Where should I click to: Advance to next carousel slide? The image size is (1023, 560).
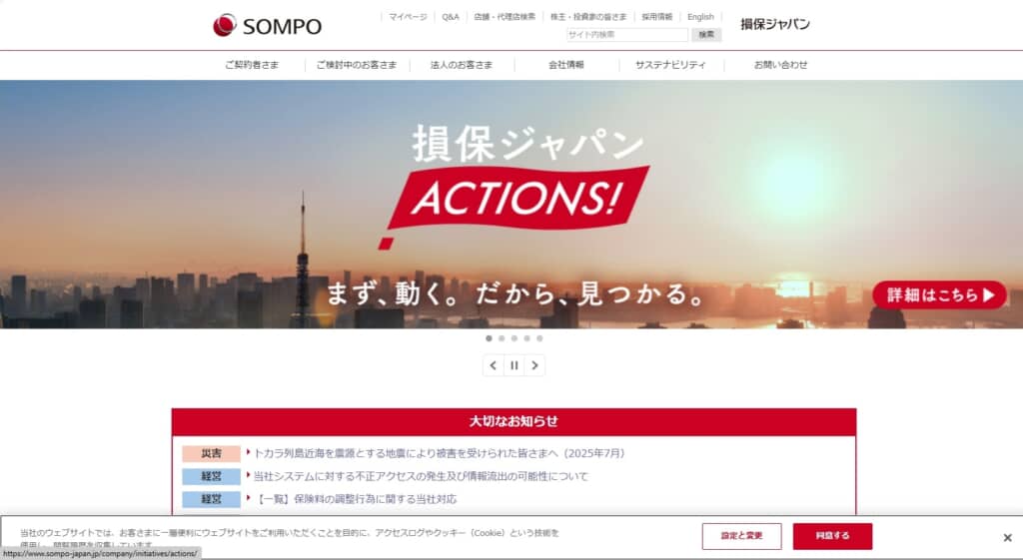point(535,365)
